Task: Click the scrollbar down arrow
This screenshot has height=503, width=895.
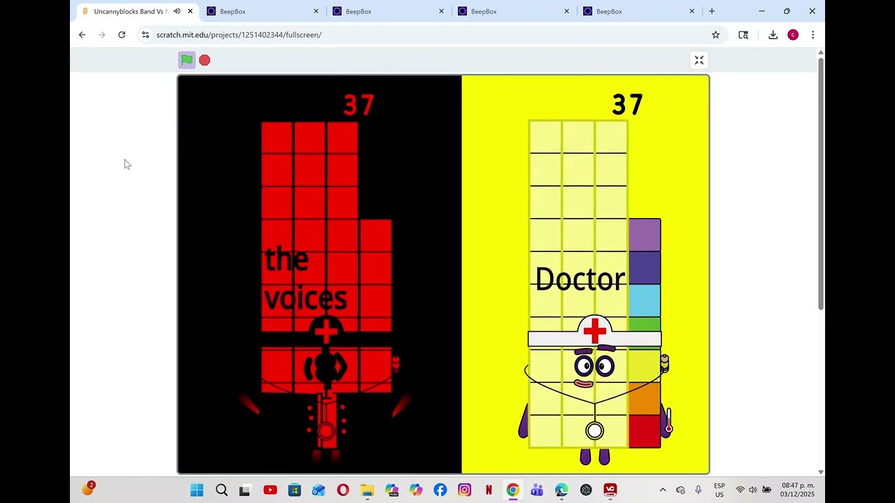Action: click(x=820, y=472)
